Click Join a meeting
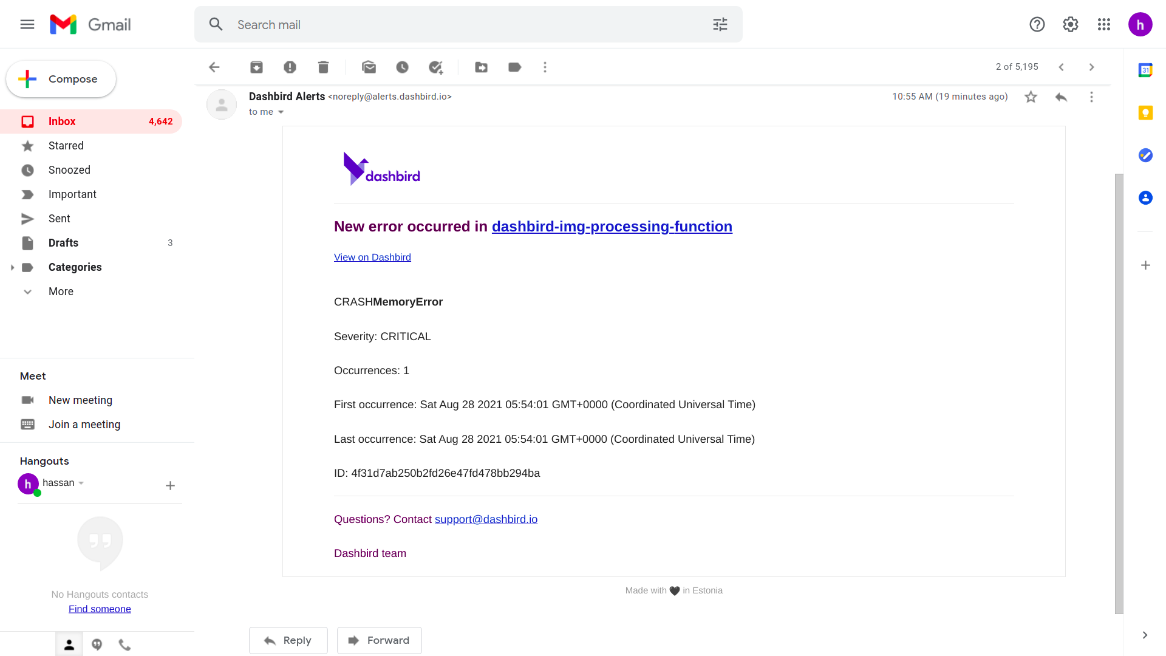The width and height of the screenshot is (1166, 656). coord(84,425)
